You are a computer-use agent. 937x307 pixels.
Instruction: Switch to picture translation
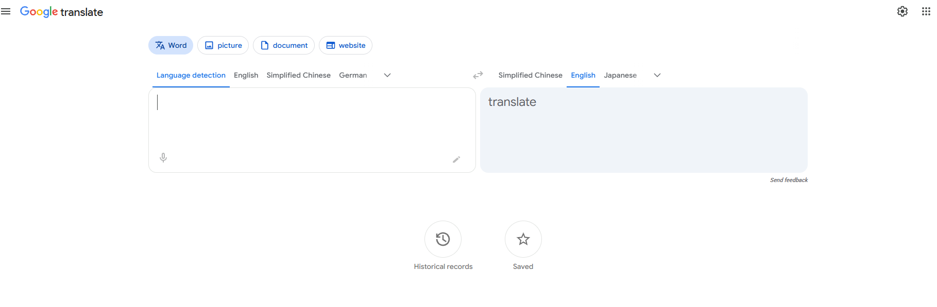(x=223, y=45)
